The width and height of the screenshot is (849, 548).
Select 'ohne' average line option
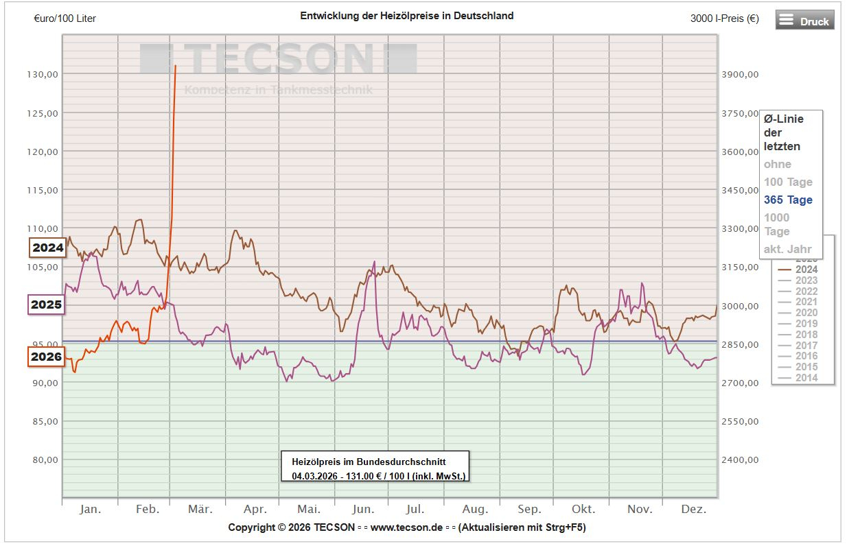777,165
